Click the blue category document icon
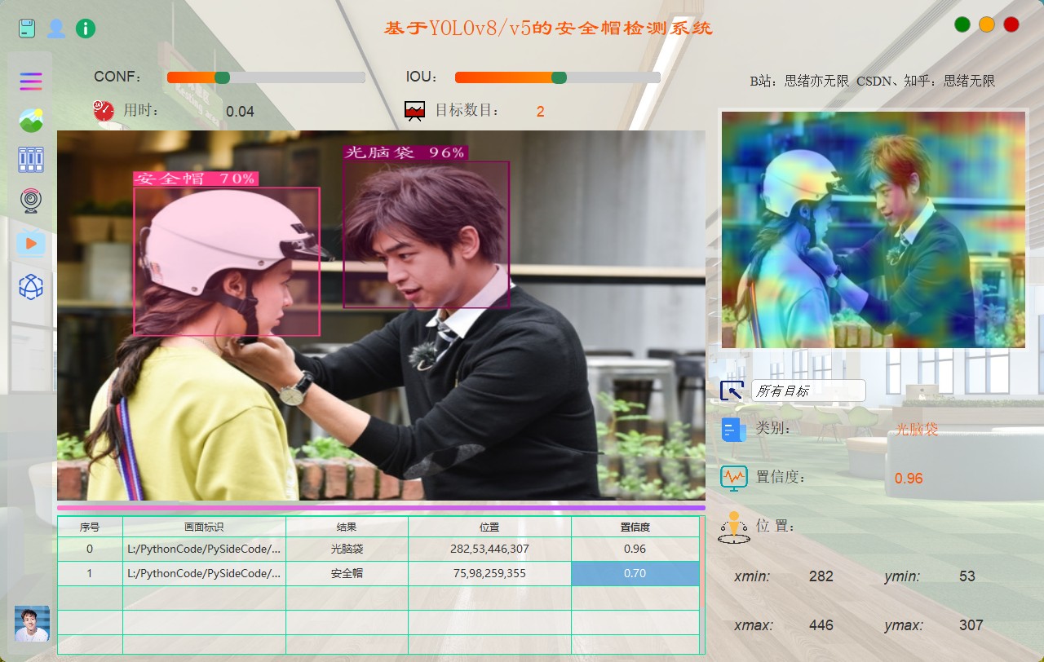Screen dimensions: 1044x662 tap(733, 430)
